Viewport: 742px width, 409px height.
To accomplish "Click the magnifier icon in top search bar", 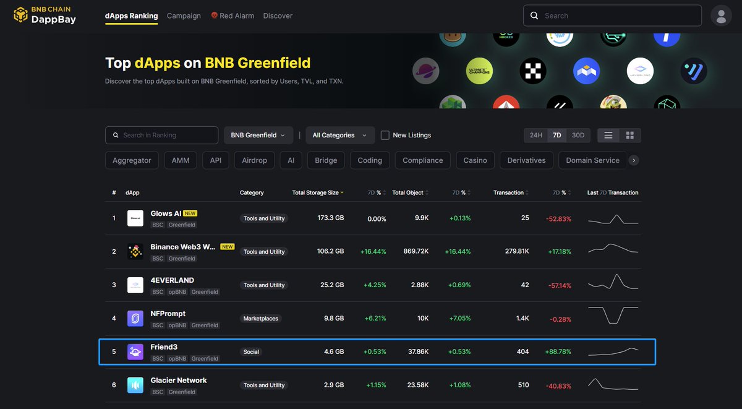I will [534, 15].
